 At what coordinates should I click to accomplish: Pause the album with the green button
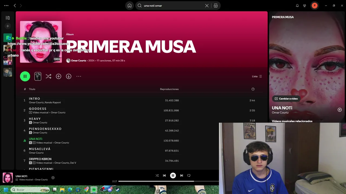tap(25, 76)
